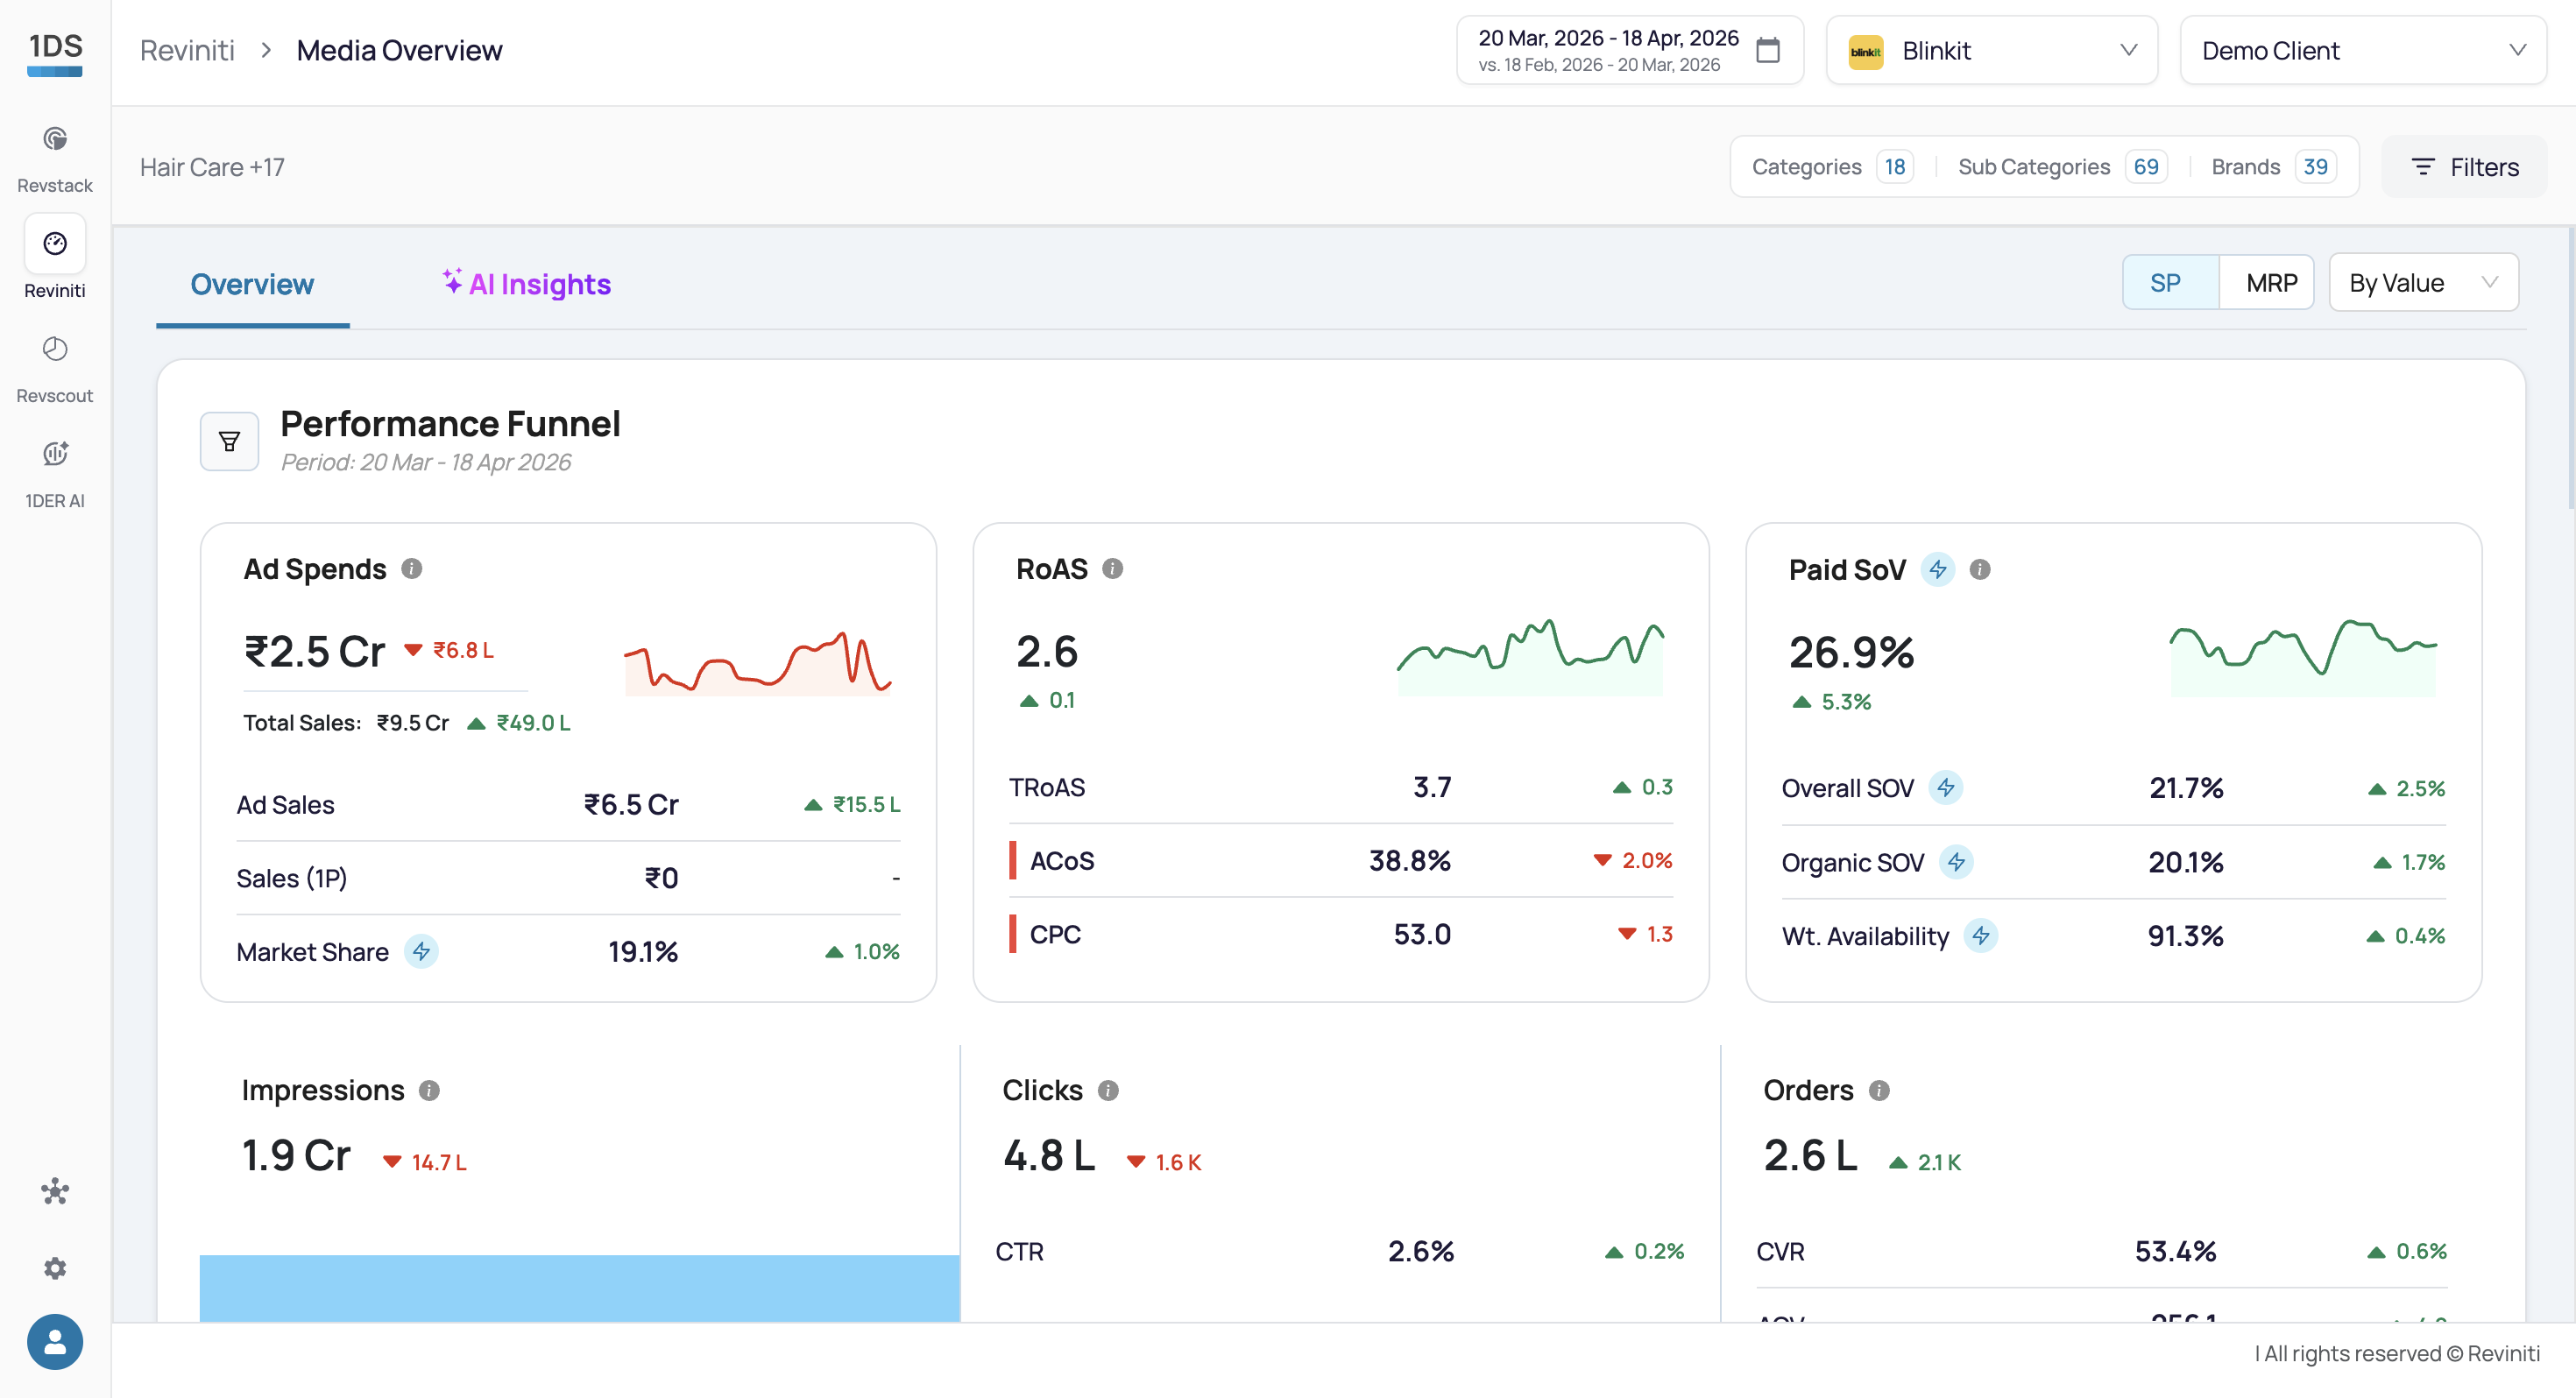Select the Overview tab
This screenshot has width=2576, height=1398.
[x=253, y=284]
